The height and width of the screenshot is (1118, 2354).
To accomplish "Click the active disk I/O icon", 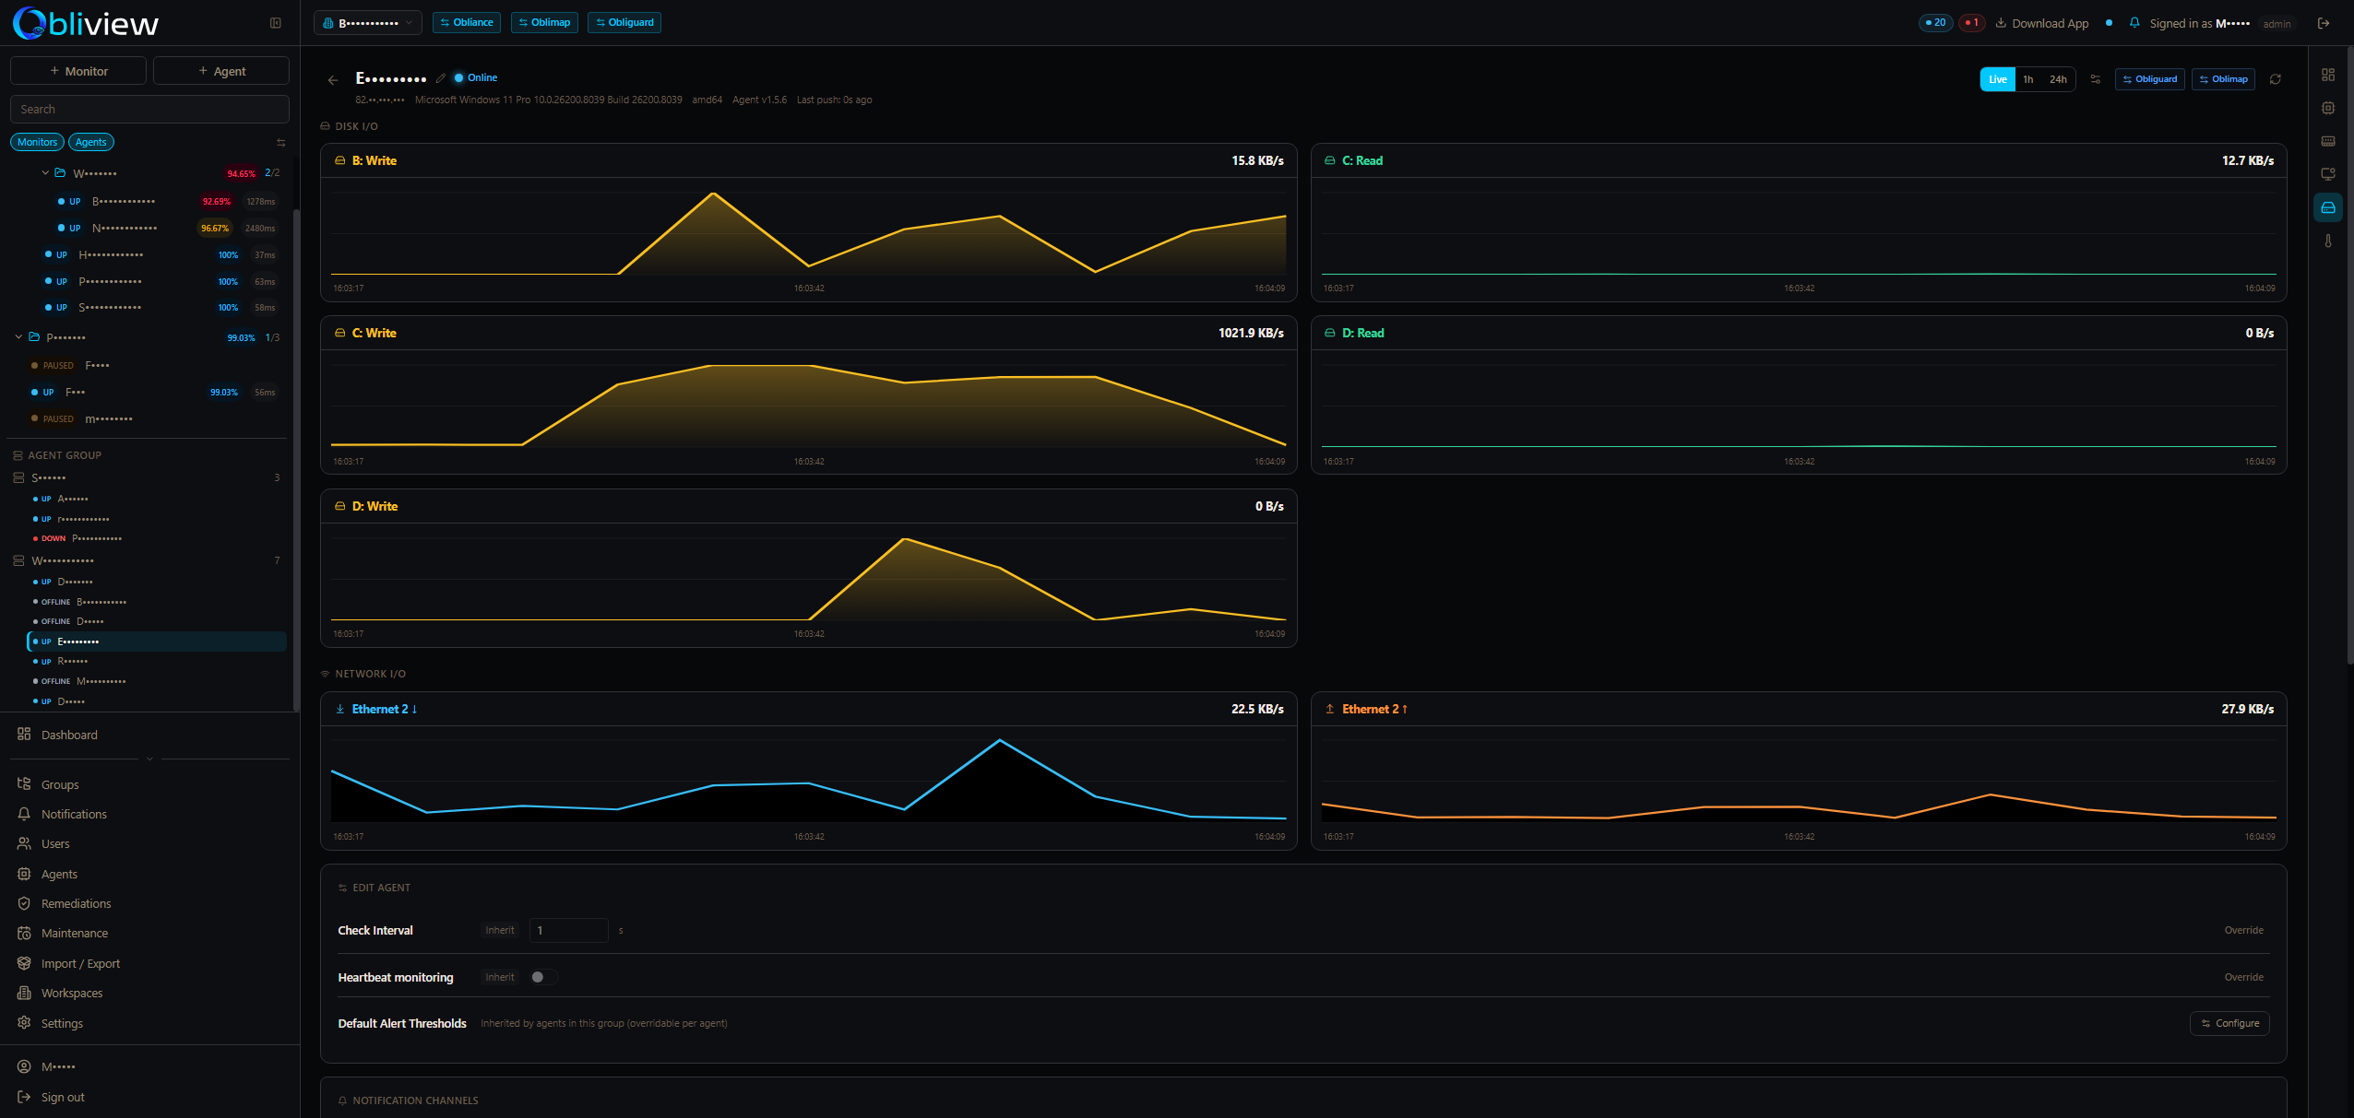I will coord(2329,206).
